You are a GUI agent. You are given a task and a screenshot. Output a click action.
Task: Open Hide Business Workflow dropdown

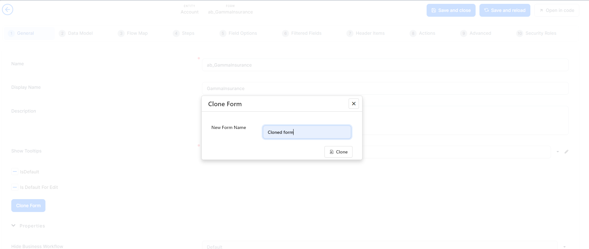pos(564,246)
